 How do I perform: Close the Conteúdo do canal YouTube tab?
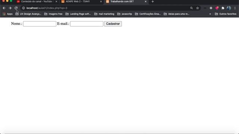click(x=56, y=1)
